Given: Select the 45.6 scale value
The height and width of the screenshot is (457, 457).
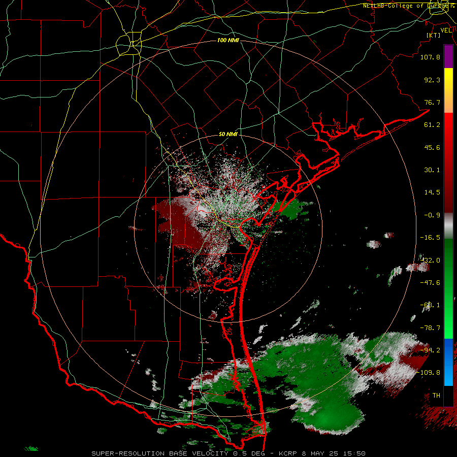Looking at the screenshot, I should tap(432, 147).
